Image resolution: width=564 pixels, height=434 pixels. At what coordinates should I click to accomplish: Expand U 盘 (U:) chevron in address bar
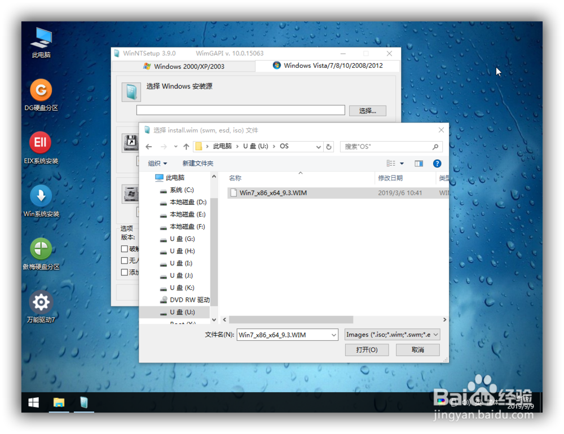pos(274,147)
